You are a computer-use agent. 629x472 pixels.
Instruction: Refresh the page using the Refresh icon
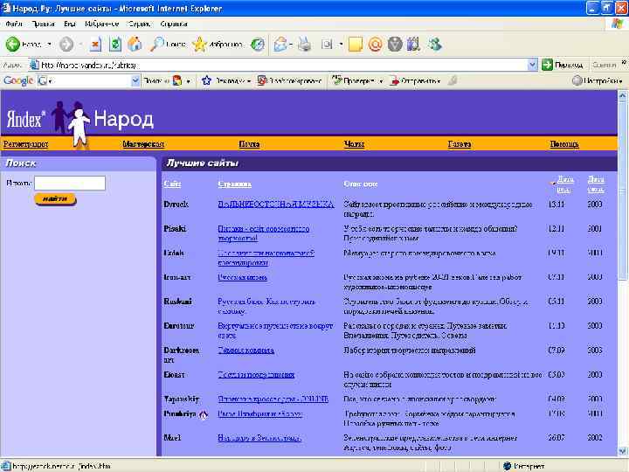115,45
